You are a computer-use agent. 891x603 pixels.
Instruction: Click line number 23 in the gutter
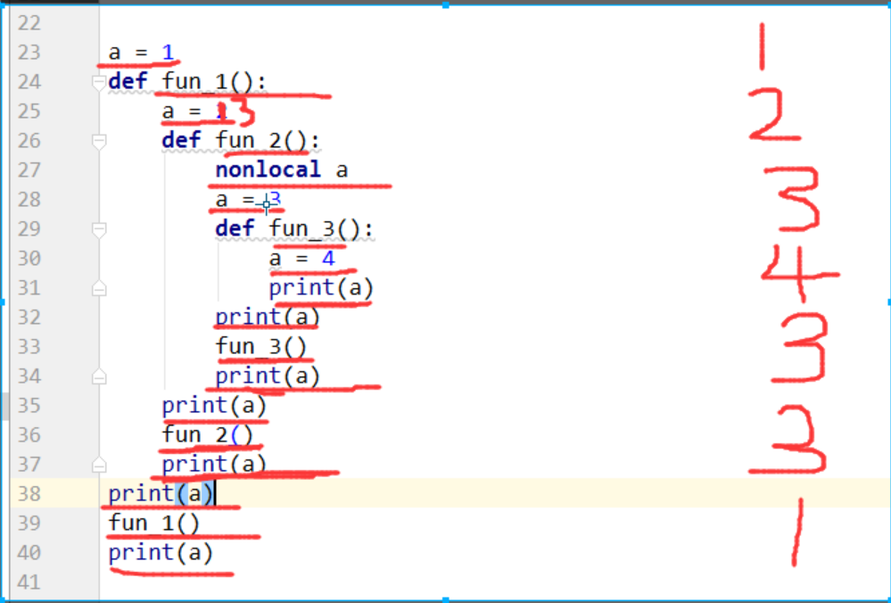[x=29, y=53]
